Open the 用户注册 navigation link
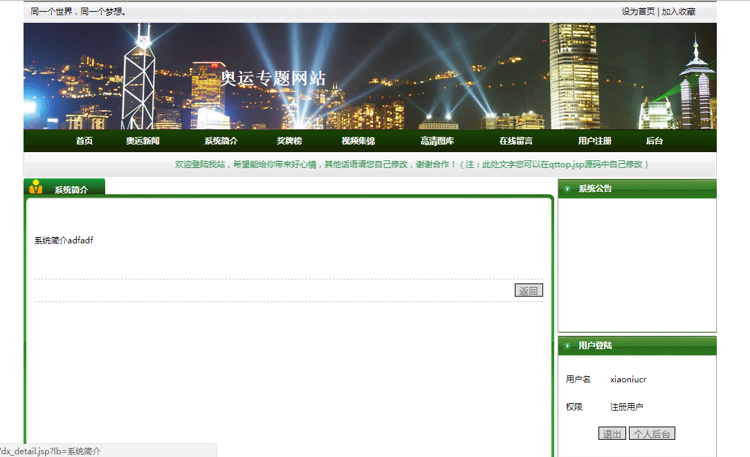The height and width of the screenshot is (457, 750). point(594,141)
